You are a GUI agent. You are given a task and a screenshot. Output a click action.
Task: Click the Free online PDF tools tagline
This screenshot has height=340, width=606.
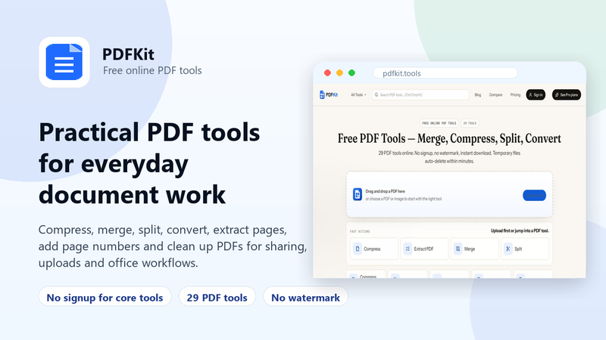(152, 70)
